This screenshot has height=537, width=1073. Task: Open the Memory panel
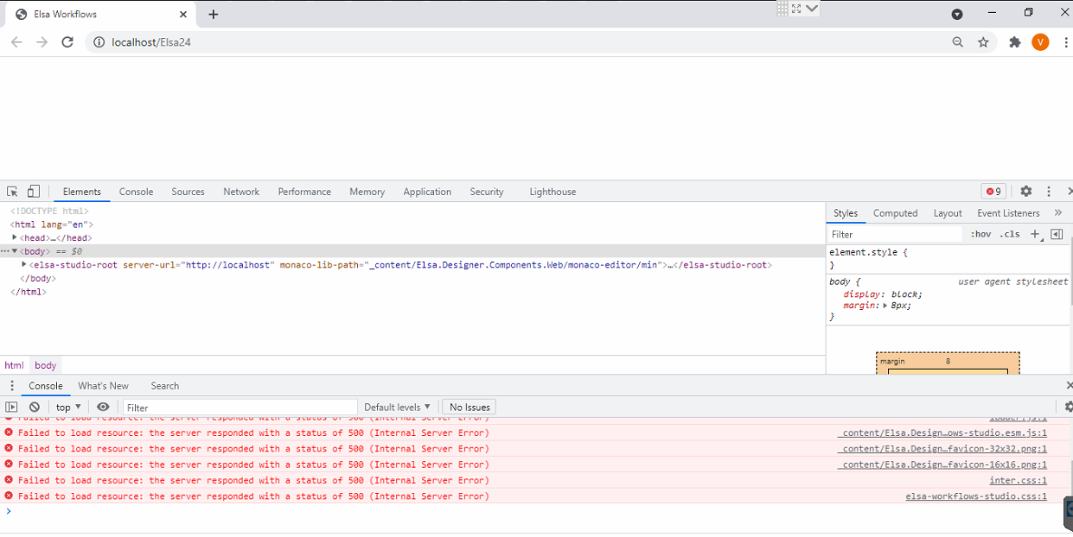367,192
